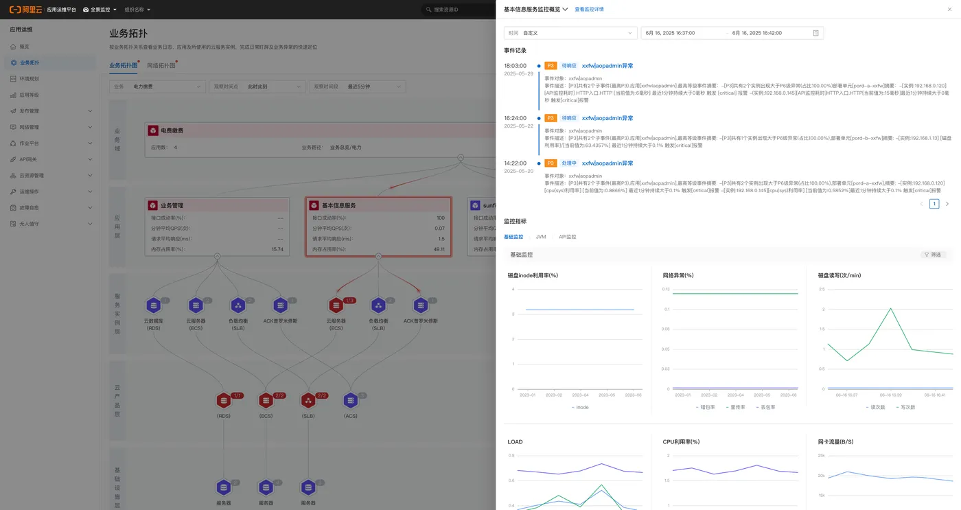Open the 查看监控详情 link
Image resolution: width=961 pixels, height=510 pixels.
(589, 10)
